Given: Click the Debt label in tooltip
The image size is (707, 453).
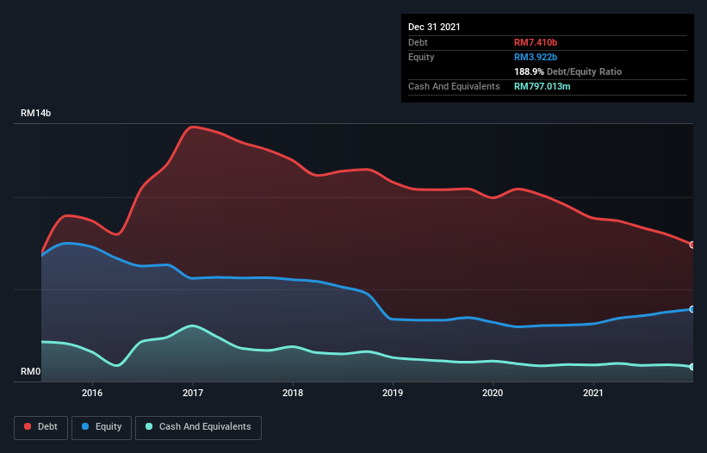Looking at the screenshot, I should coord(418,42).
